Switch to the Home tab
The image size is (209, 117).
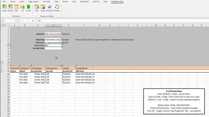pyautogui.click(x=12, y=2)
